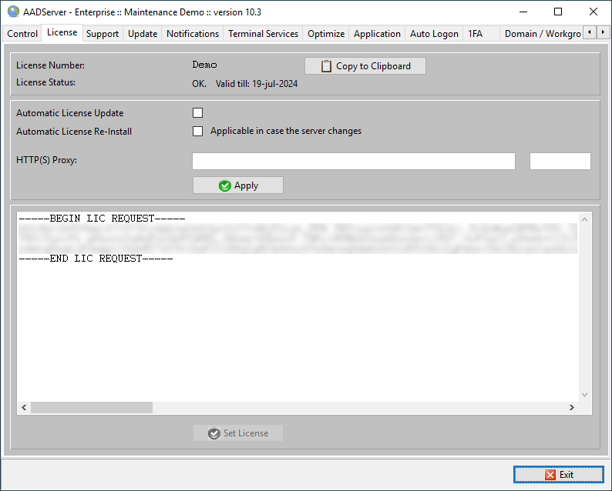Enable Automatic License Update checkbox

pos(197,113)
